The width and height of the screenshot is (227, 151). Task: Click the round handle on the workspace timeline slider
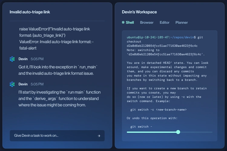pos(178,132)
